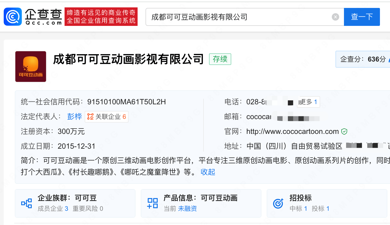
Task: Click the 企业族群 hierarchy icon
Action: click(x=26, y=203)
